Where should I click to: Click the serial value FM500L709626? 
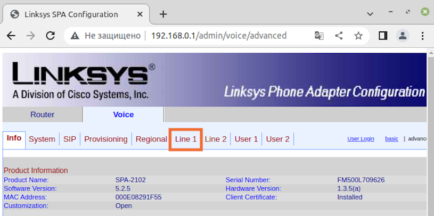[361, 180]
